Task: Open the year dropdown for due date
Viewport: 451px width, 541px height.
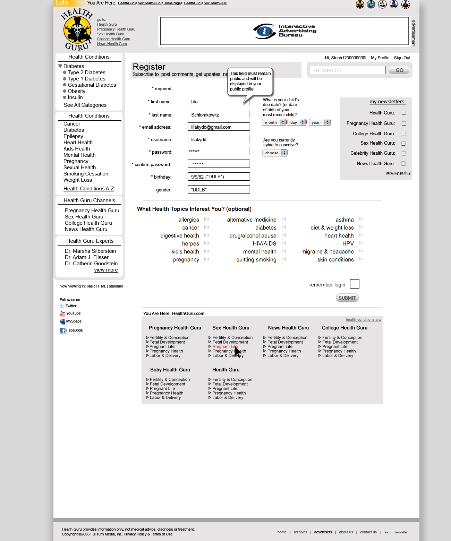Action: (x=320, y=122)
